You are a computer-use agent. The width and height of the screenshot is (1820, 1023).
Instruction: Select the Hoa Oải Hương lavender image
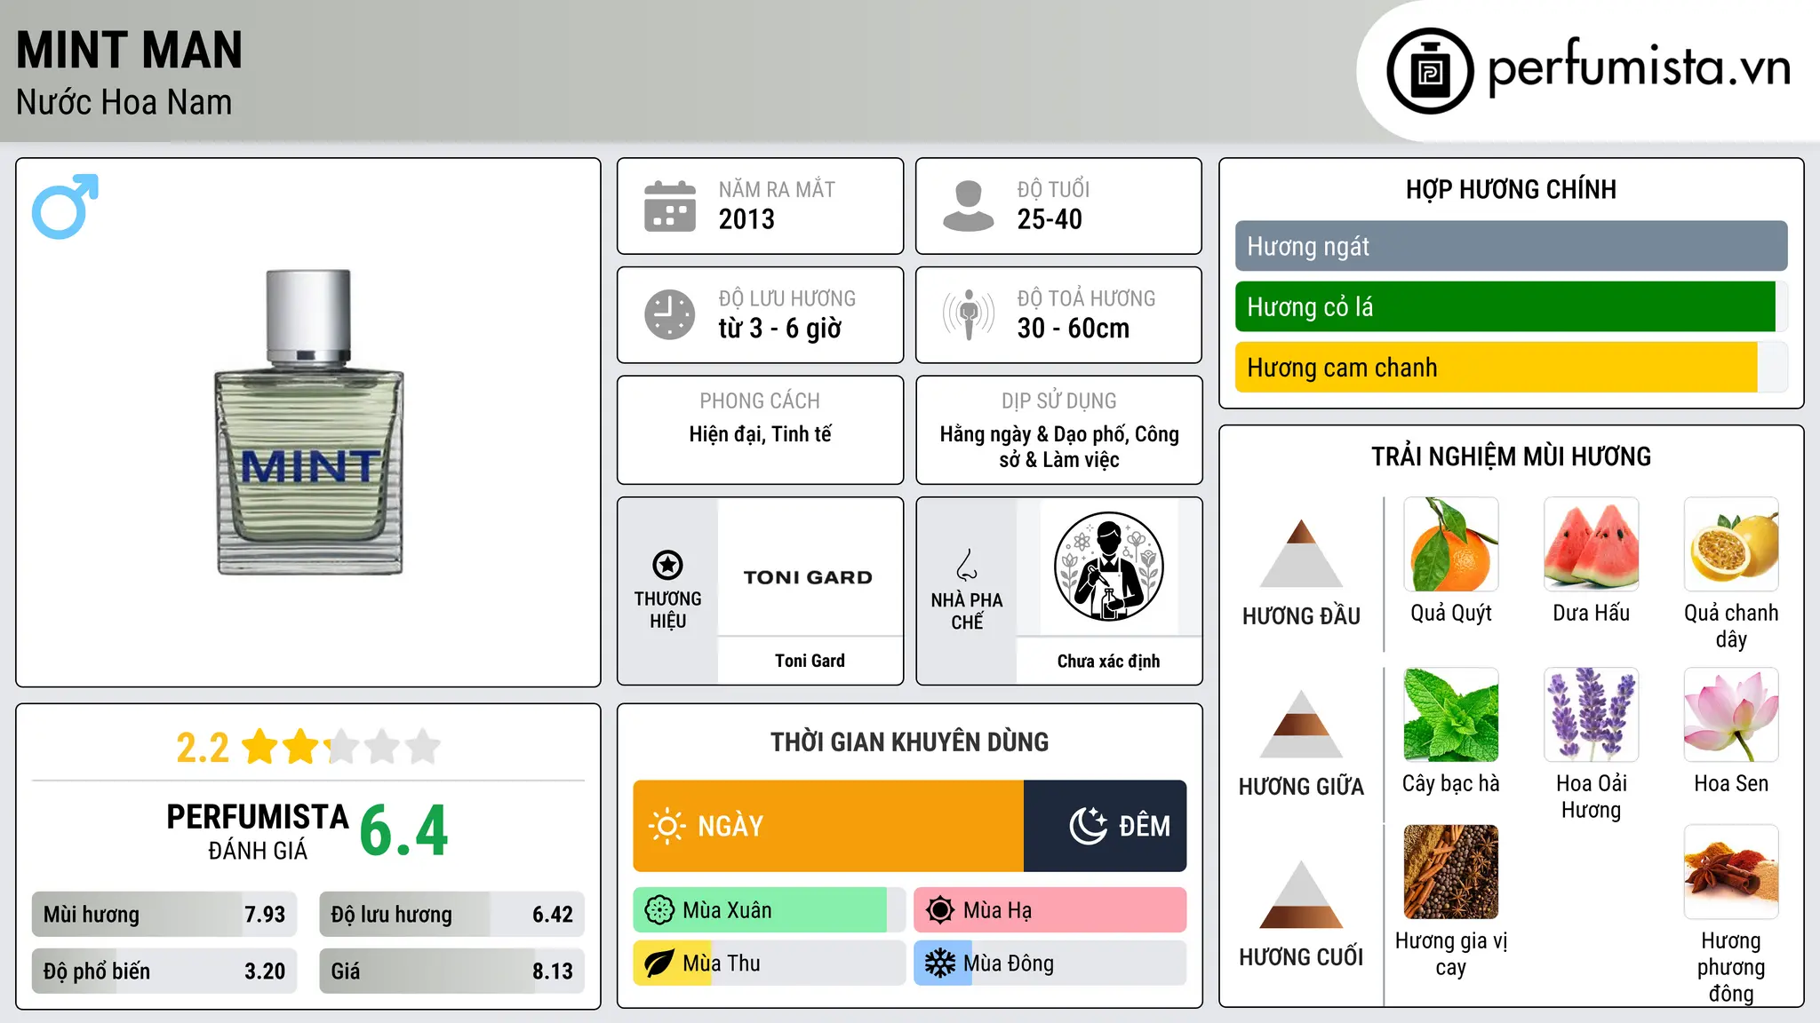pos(1592,715)
